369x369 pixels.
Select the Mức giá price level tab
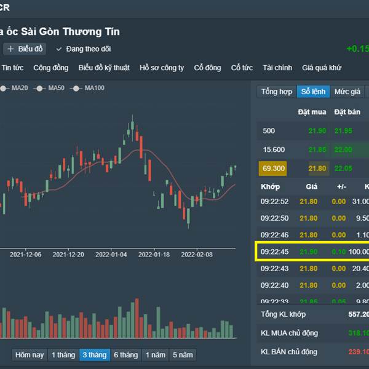pyautogui.click(x=347, y=92)
